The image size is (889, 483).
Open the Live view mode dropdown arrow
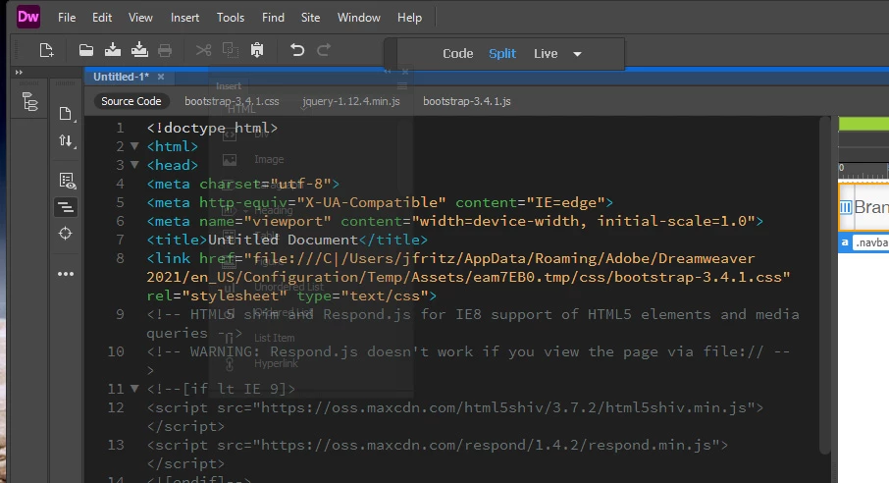[577, 54]
